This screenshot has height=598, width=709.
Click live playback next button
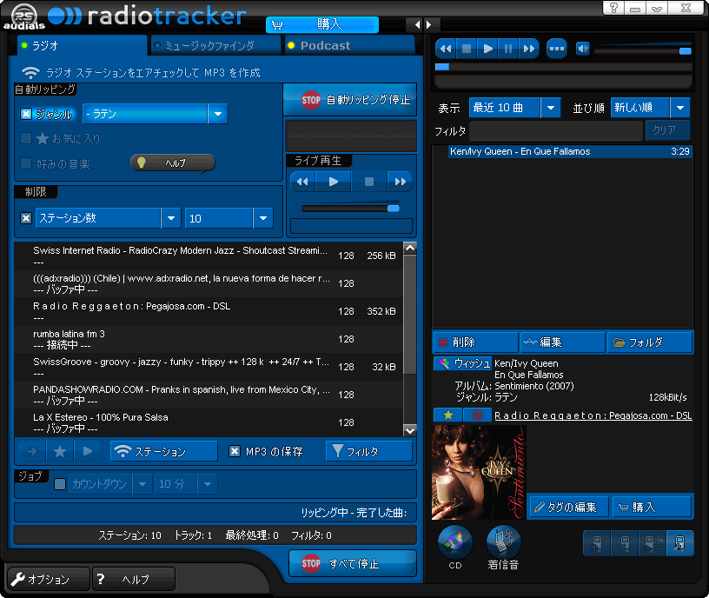tap(400, 182)
